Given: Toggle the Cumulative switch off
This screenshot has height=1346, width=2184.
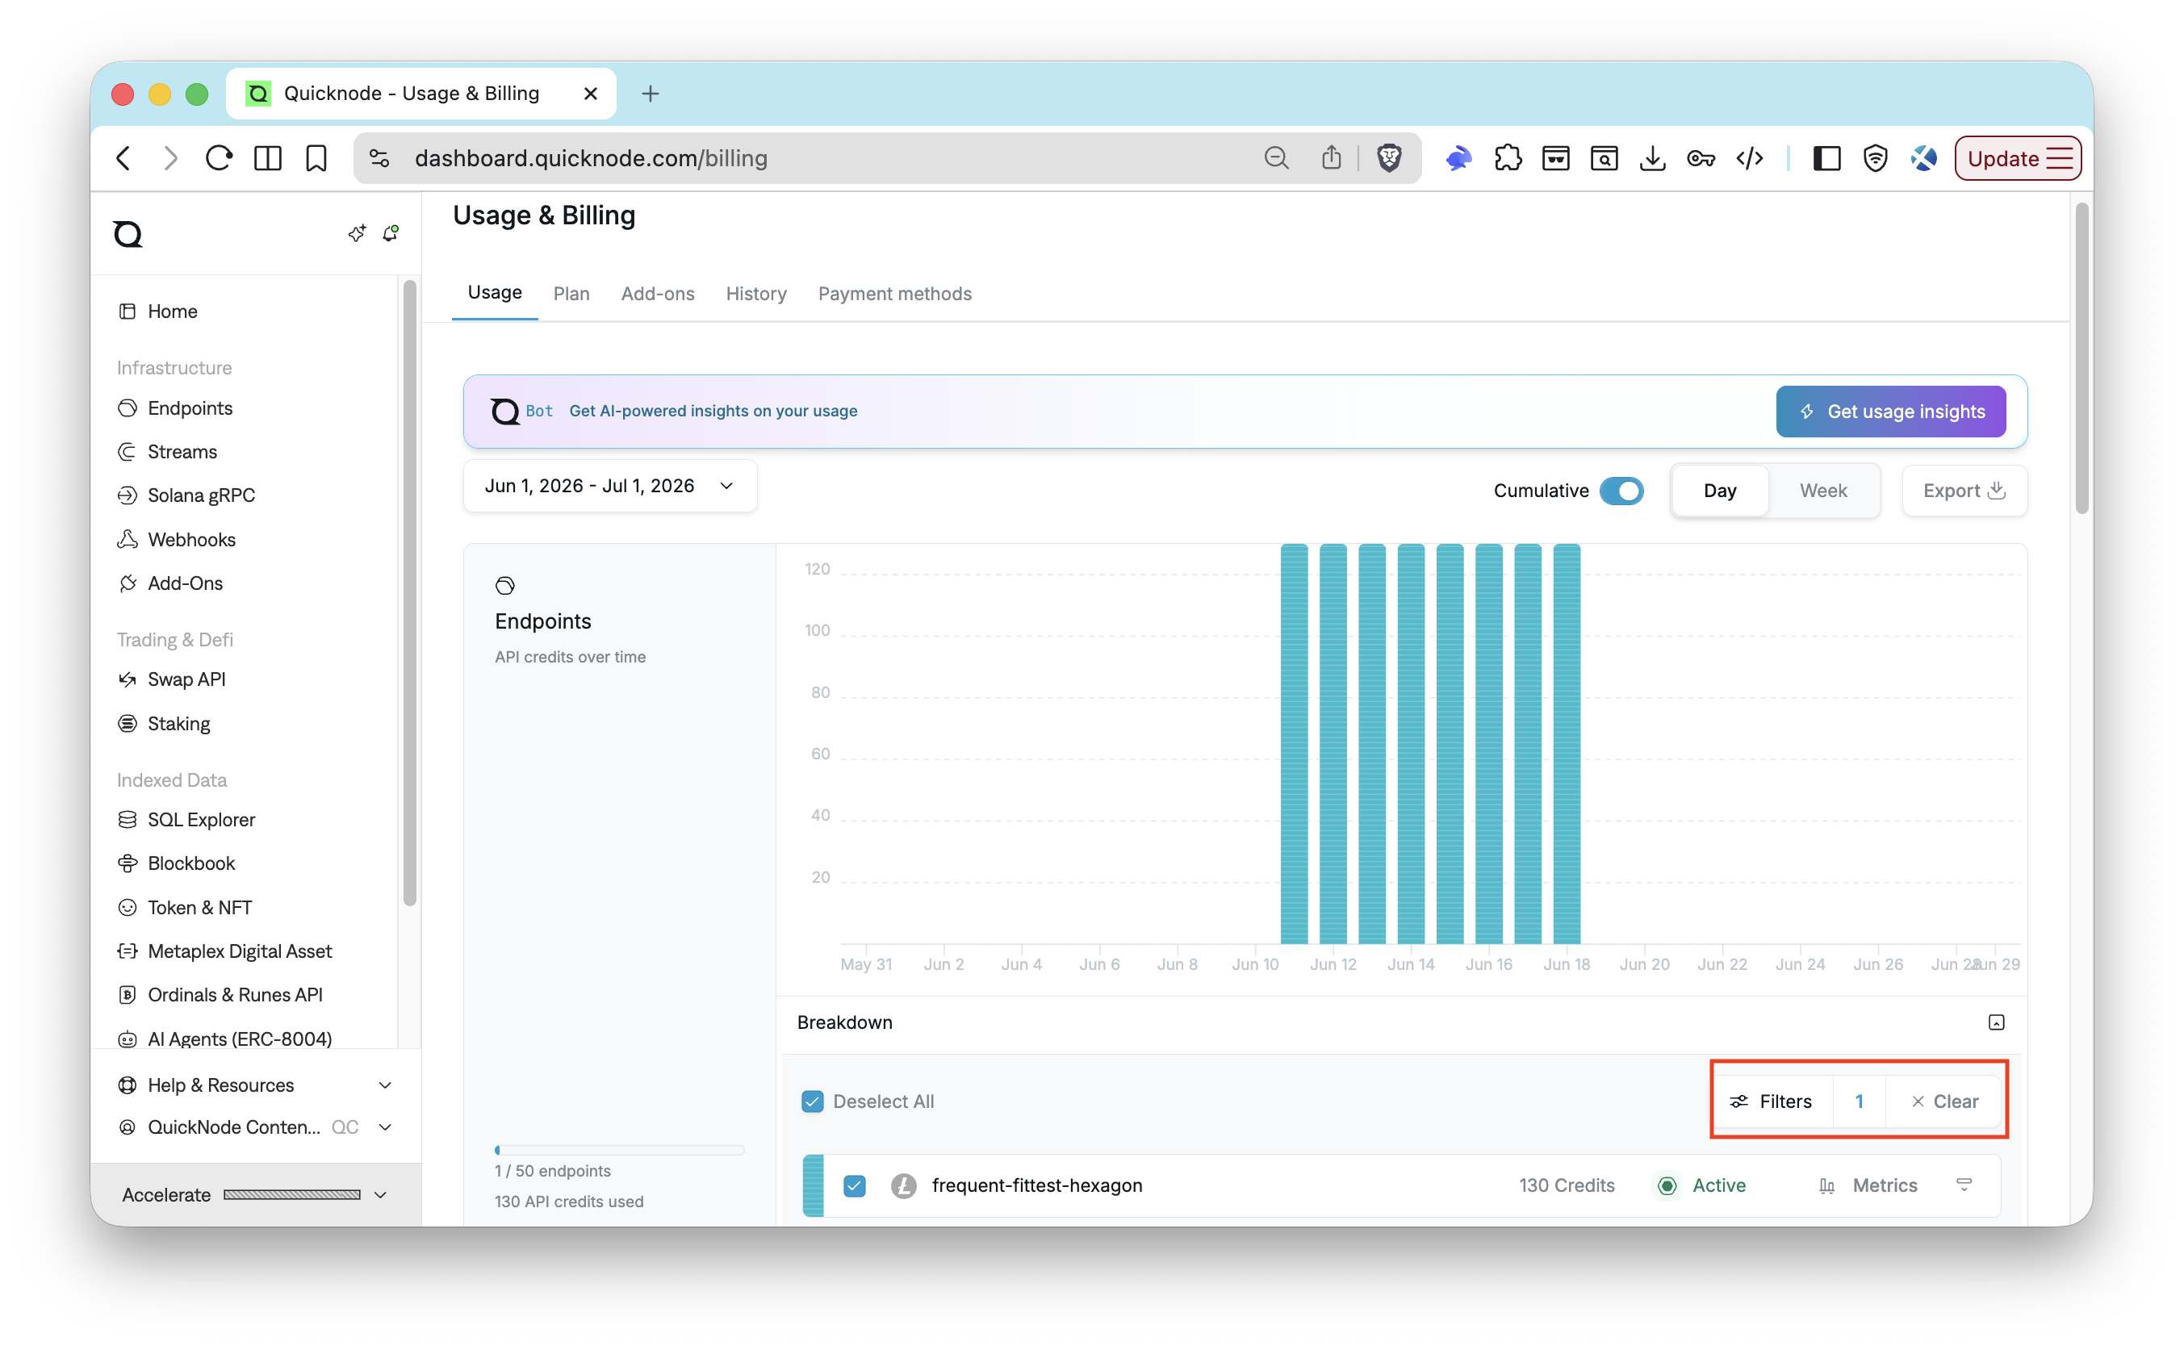Looking at the screenshot, I should (x=1621, y=491).
